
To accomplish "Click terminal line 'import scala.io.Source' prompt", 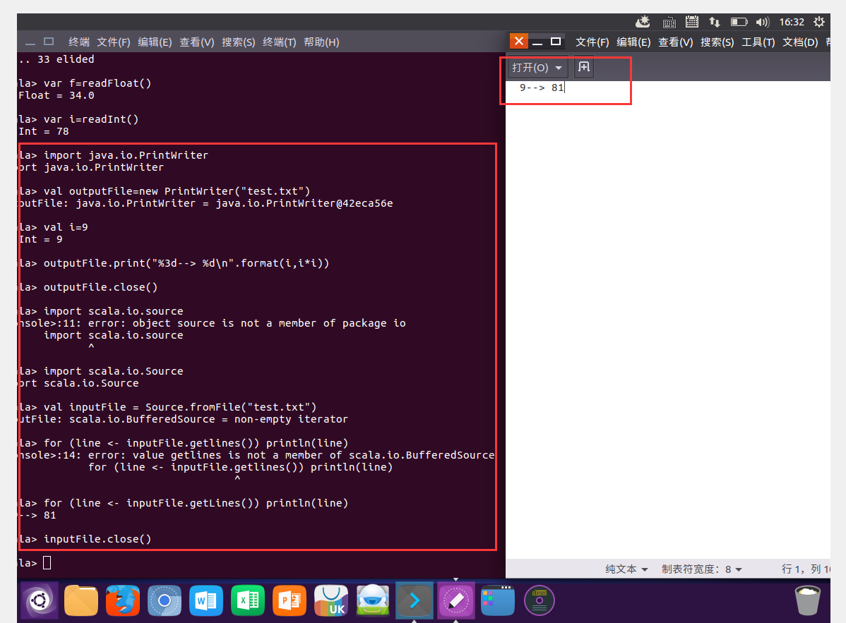I will tap(113, 371).
